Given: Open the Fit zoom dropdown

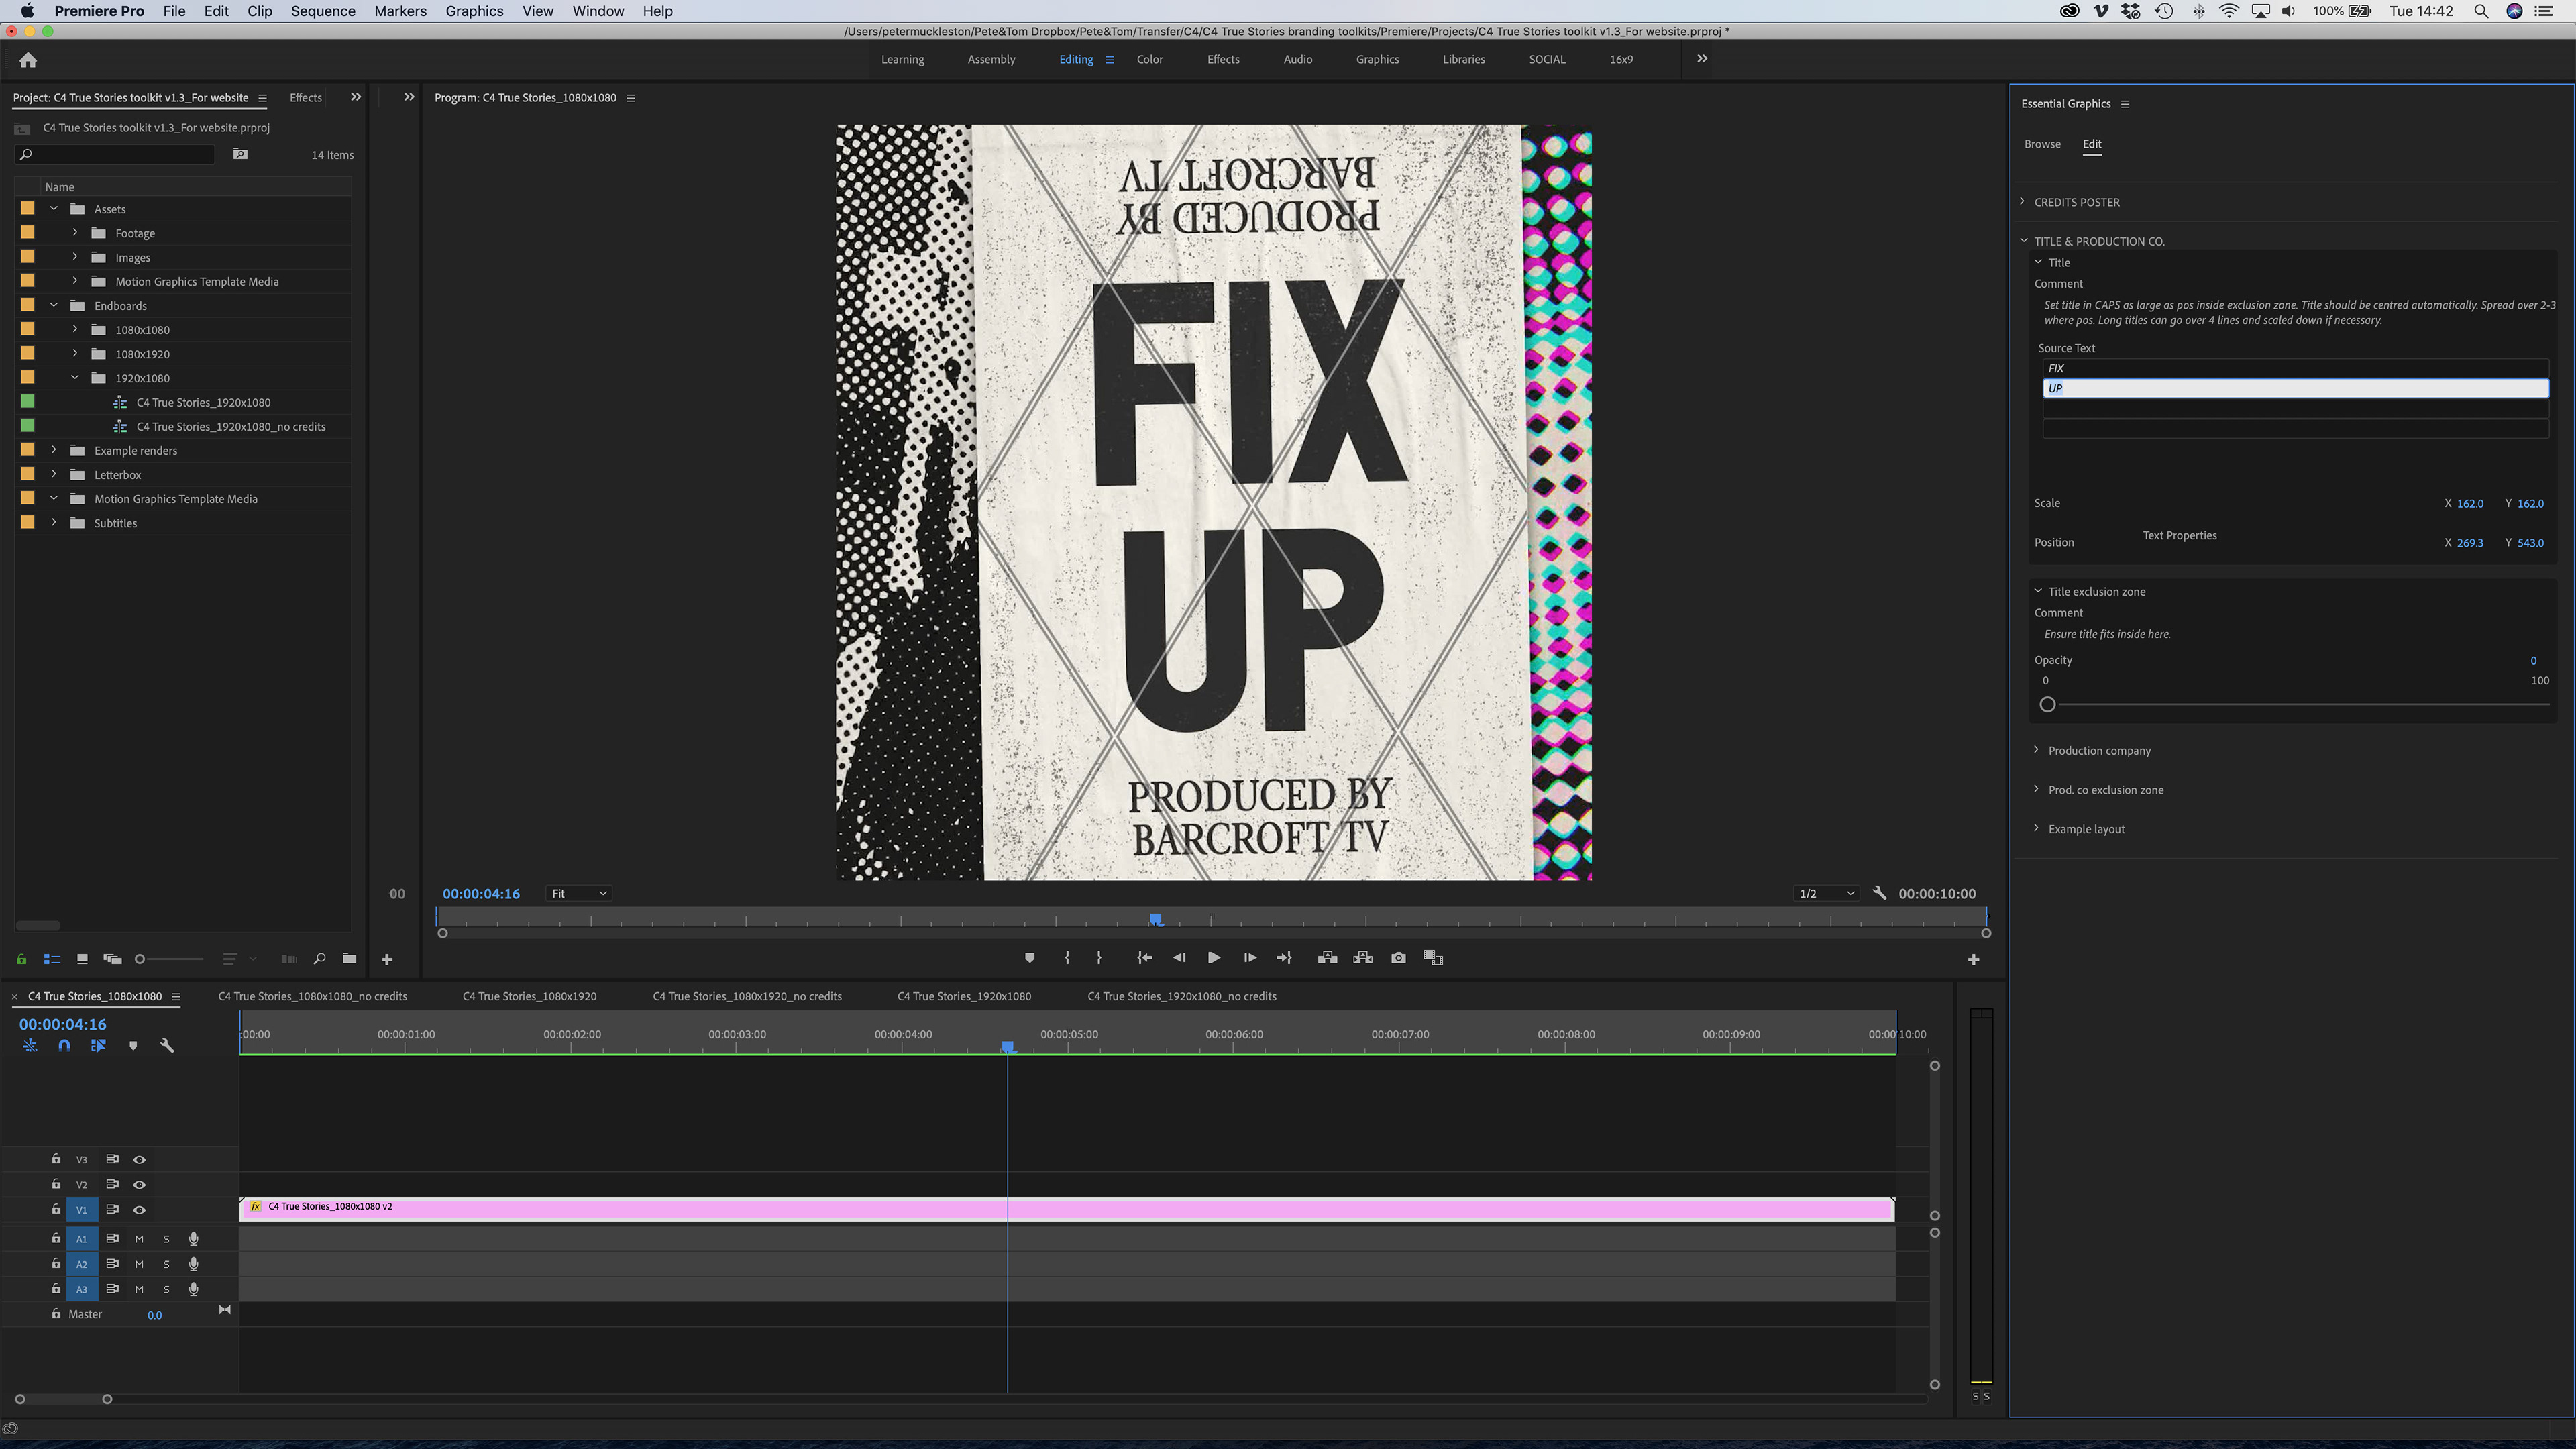Looking at the screenshot, I should click(x=579, y=893).
